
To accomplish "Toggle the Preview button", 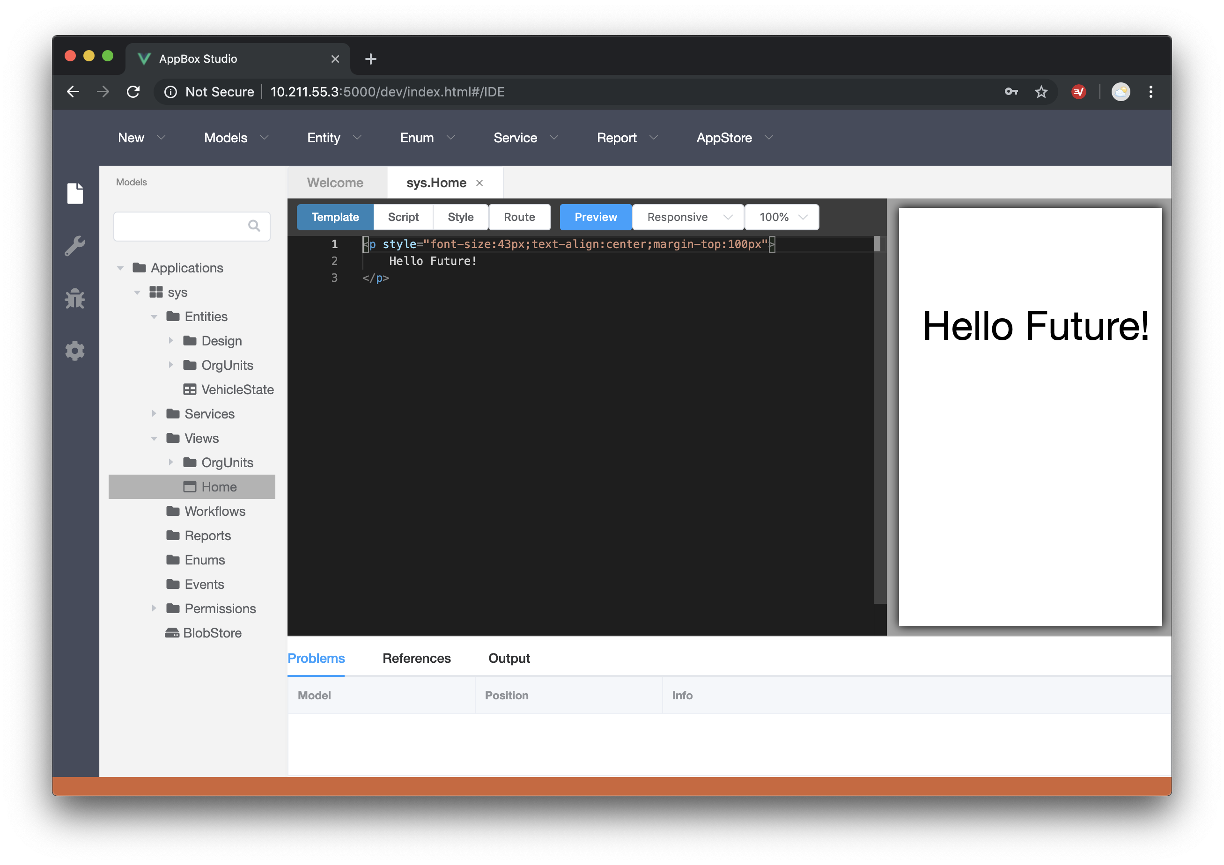I will click(595, 217).
